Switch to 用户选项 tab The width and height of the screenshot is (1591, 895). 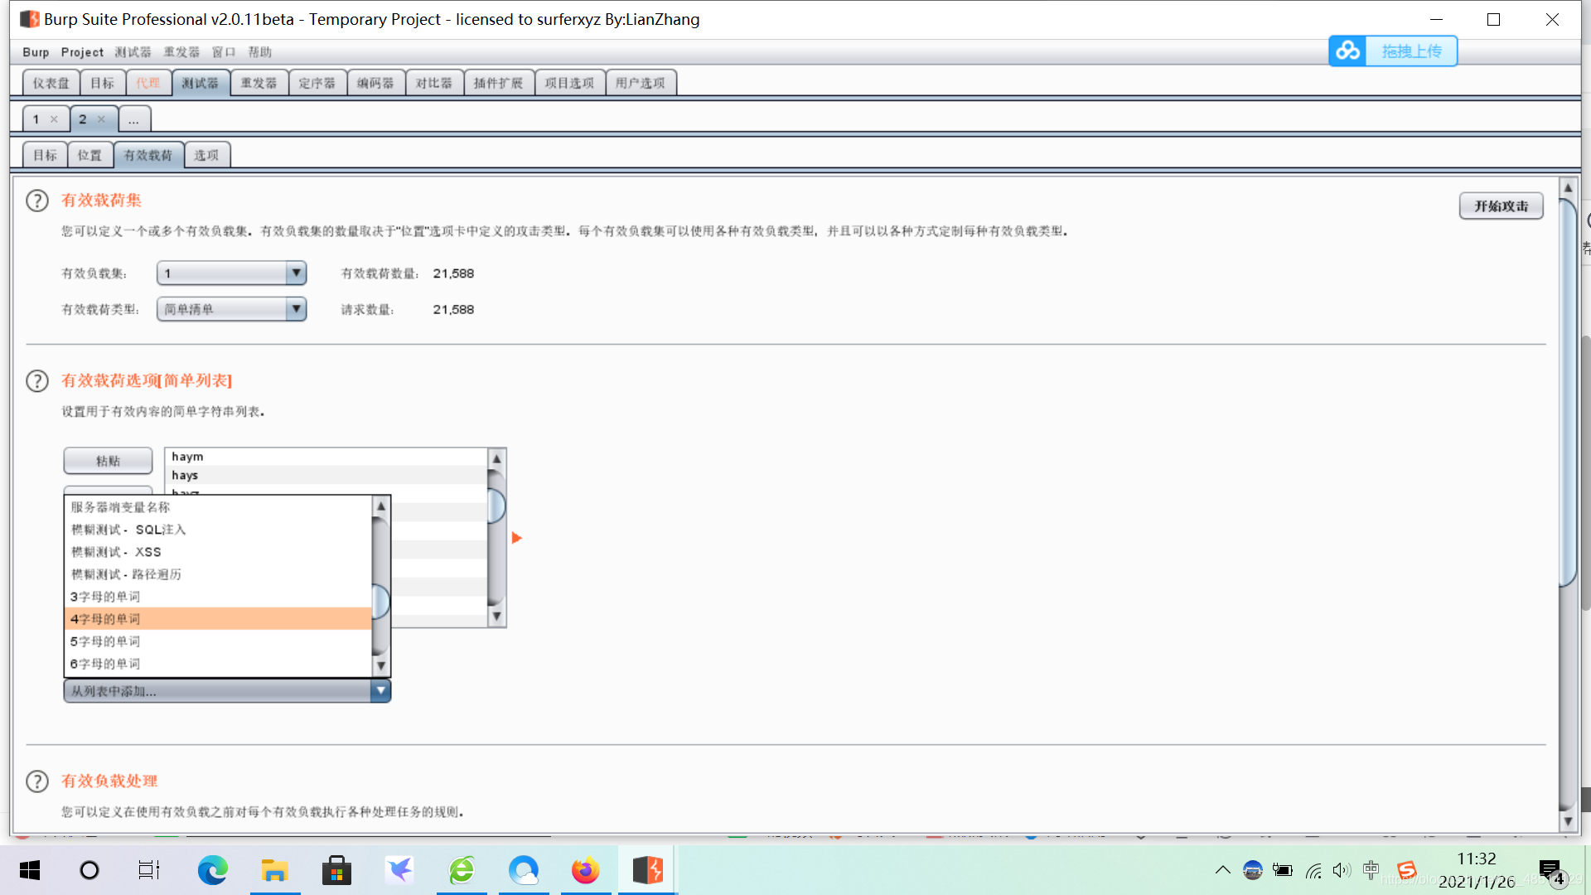point(640,83)
